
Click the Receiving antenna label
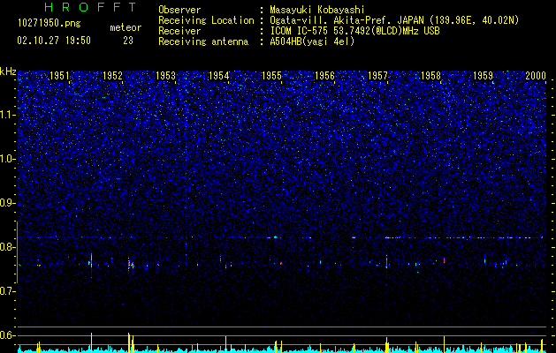203,41
